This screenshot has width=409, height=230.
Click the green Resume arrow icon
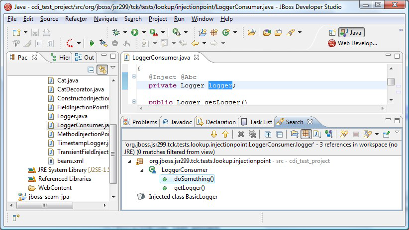coord(92,43)
